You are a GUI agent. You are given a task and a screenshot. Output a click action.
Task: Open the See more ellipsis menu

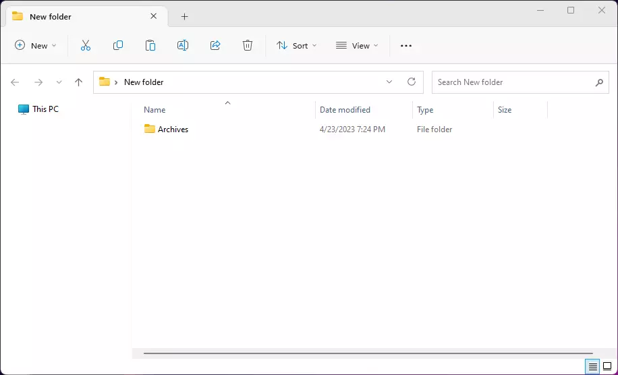click(406, 45)
